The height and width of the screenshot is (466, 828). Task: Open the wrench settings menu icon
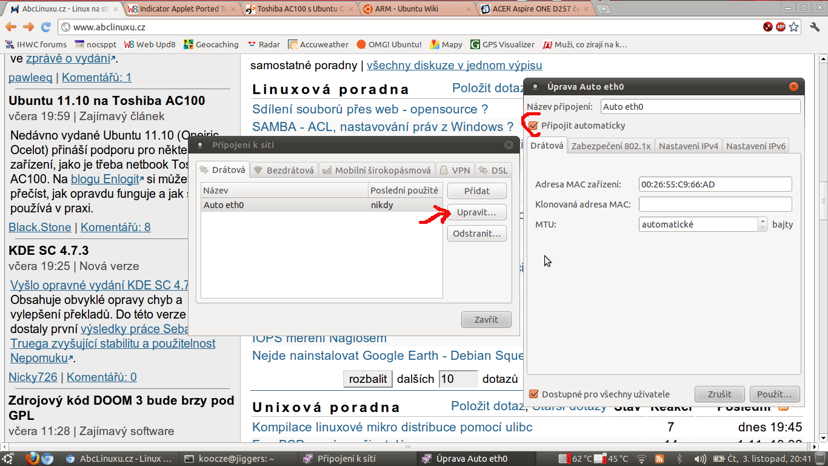tap(813, 27)
